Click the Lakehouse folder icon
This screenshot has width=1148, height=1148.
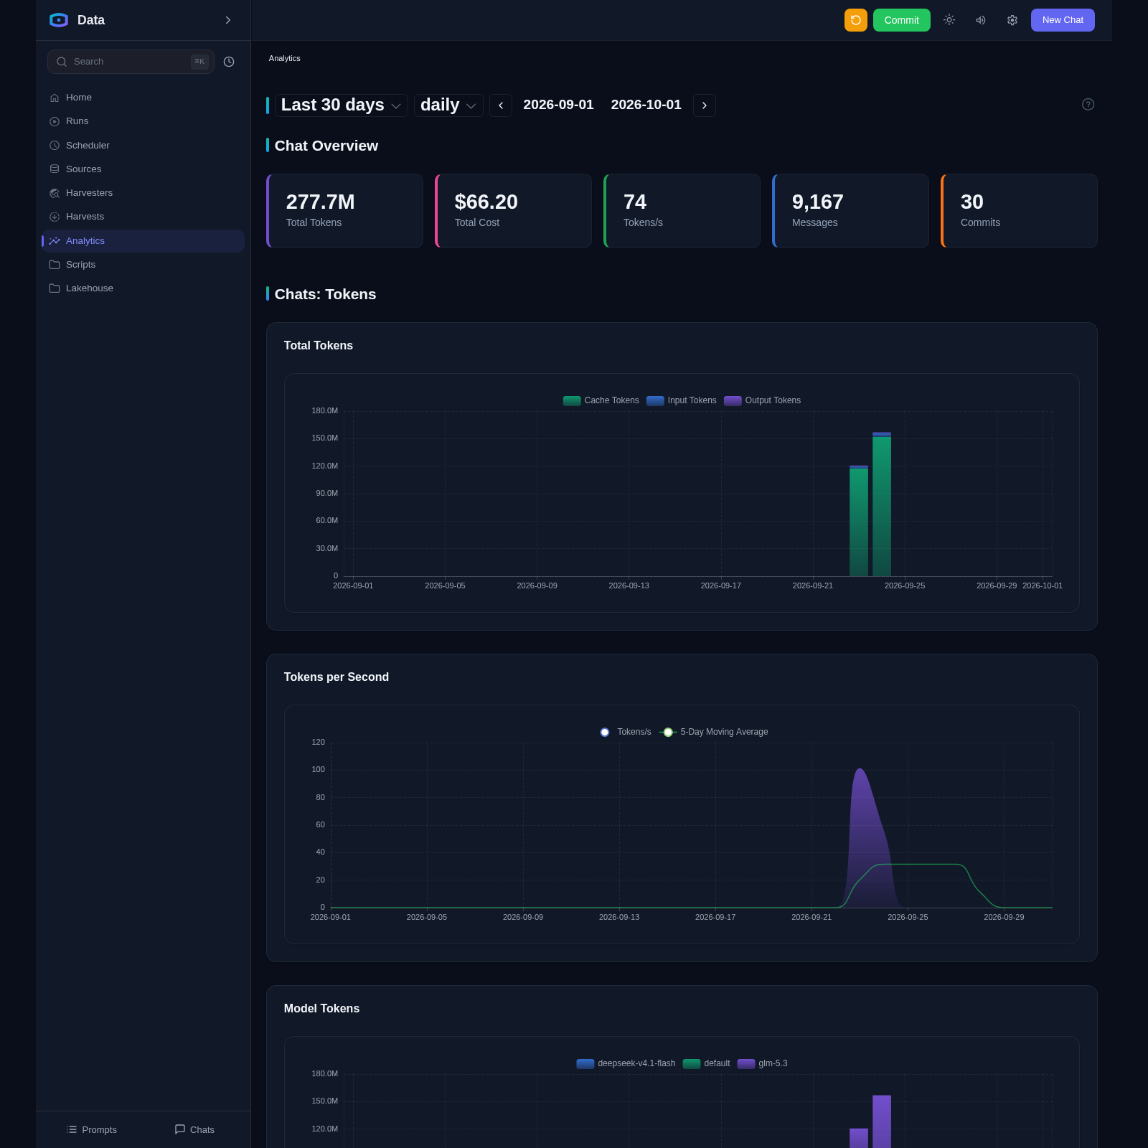pyautogui.click(x=55, y=288)
